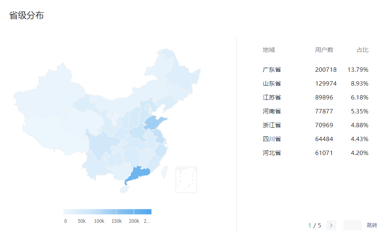Select 四川省 row label in table
Viewport: 387px width, 245px height.
click(x=272, y=139)
